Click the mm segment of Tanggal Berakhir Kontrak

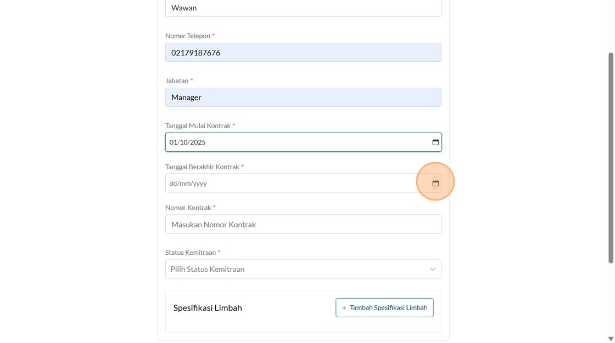pos(186,184)
